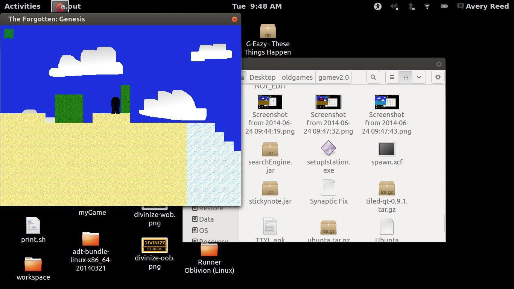Select the adt-bundle-linux-x86_64 desktop folder
The width and height of the screenshot is (514, 289).
tap(91, 239)
